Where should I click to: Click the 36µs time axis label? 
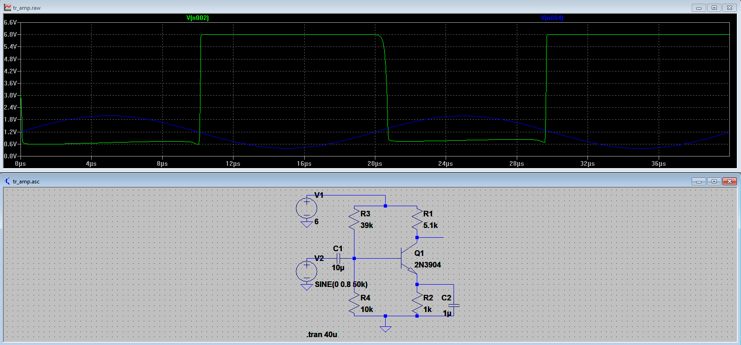pos(658,163)
